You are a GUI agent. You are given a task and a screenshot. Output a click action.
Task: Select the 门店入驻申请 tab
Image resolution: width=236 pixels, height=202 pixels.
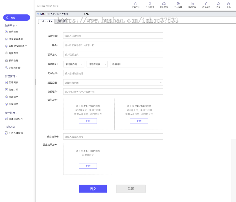[46, 21]
